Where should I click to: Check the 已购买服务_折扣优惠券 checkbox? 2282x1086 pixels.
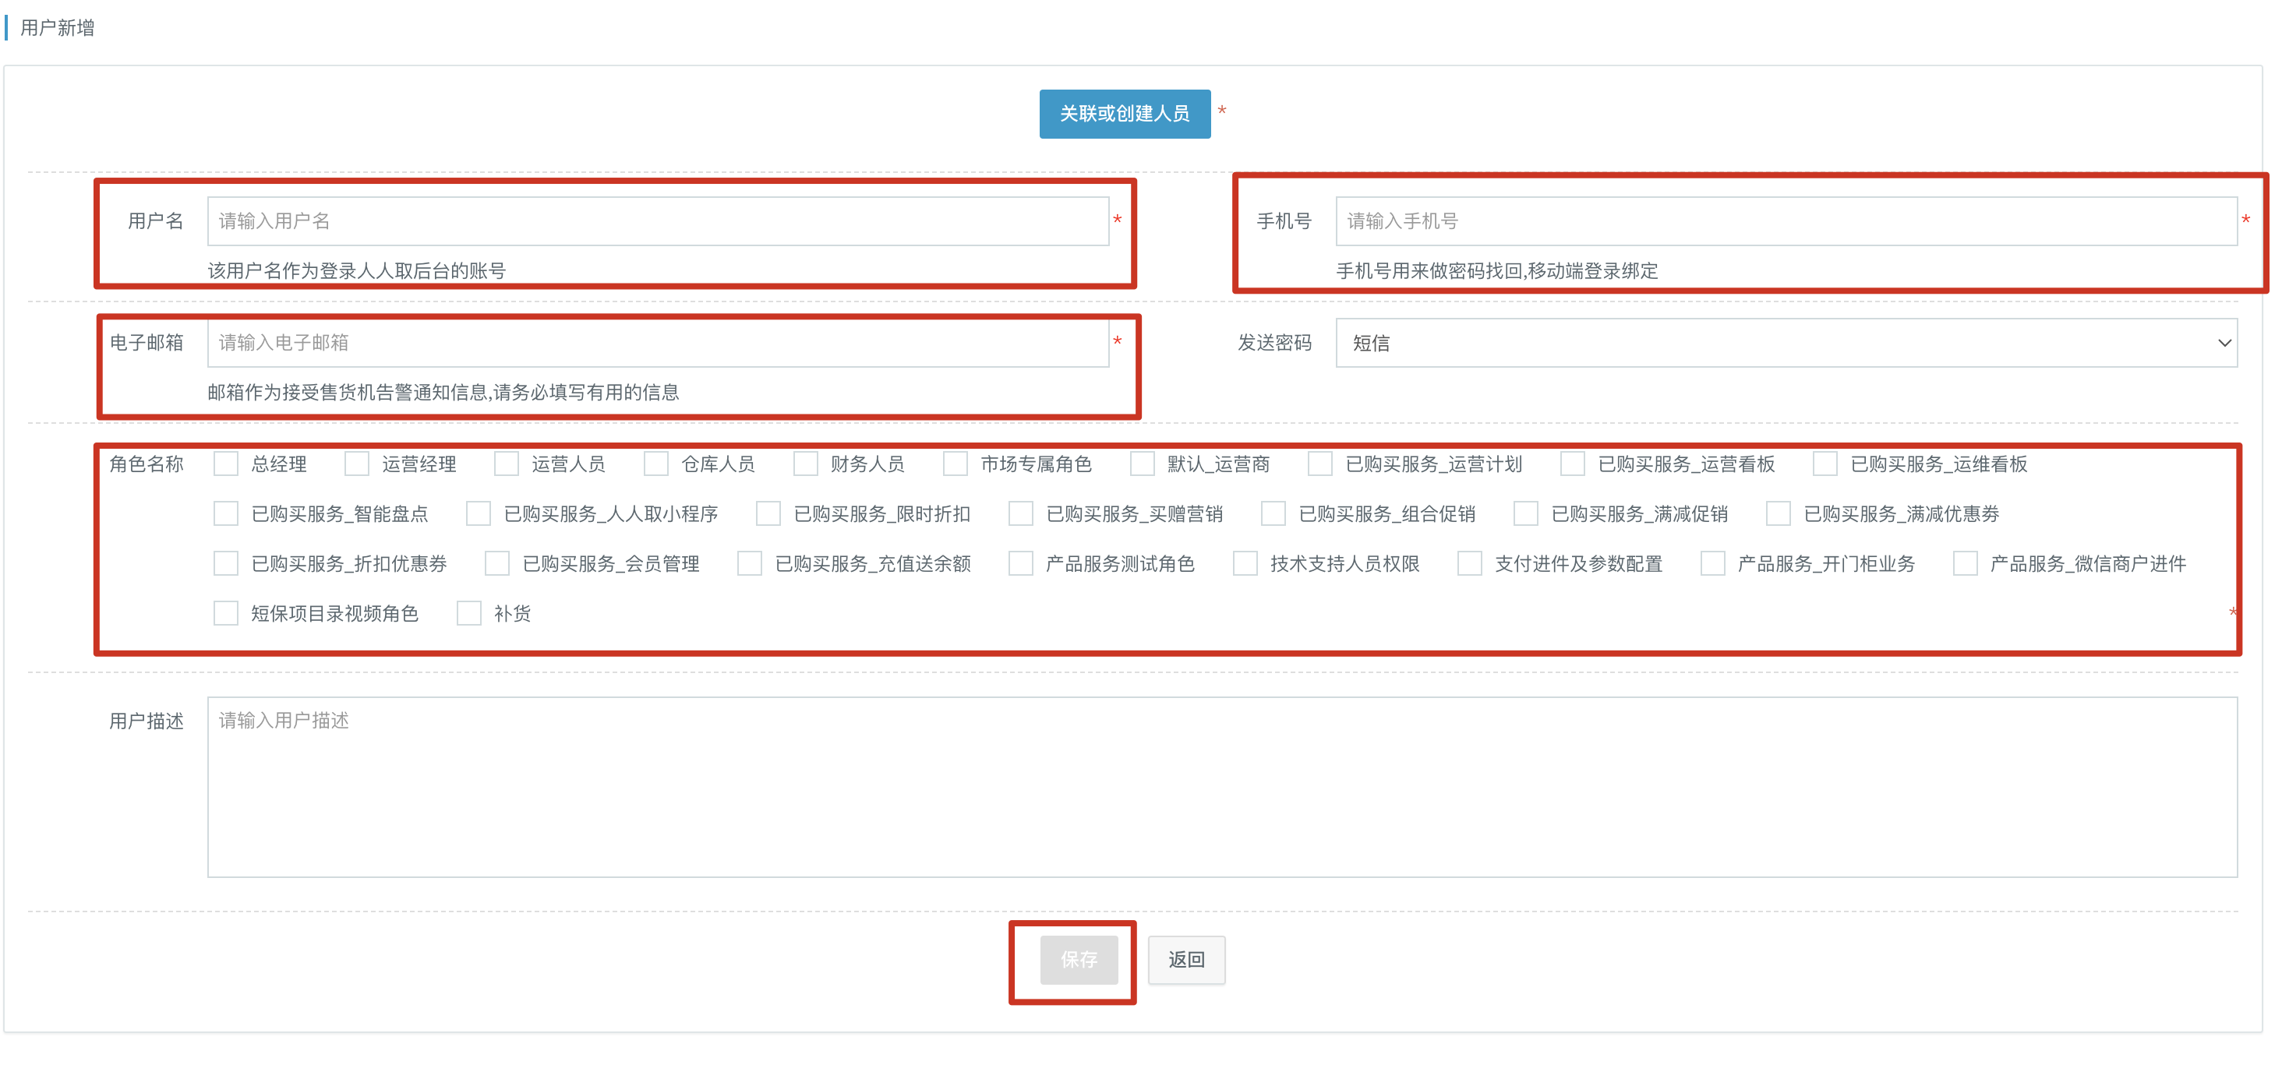[226, 563]
